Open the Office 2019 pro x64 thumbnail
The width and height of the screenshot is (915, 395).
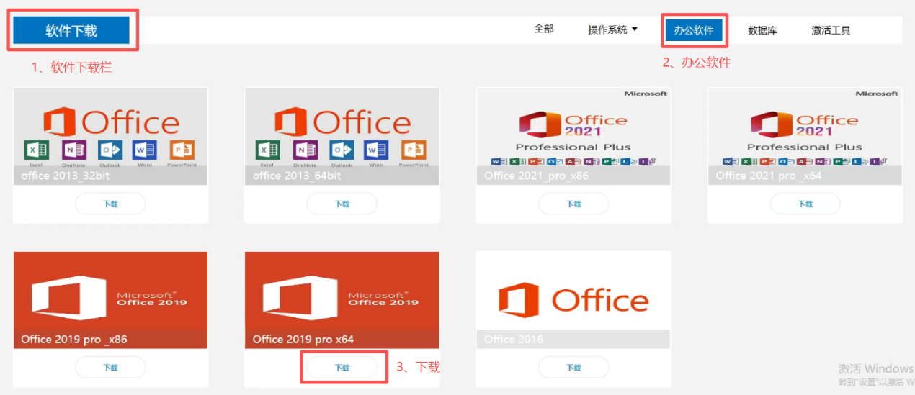pyautogui.click(x=342, y=300)
